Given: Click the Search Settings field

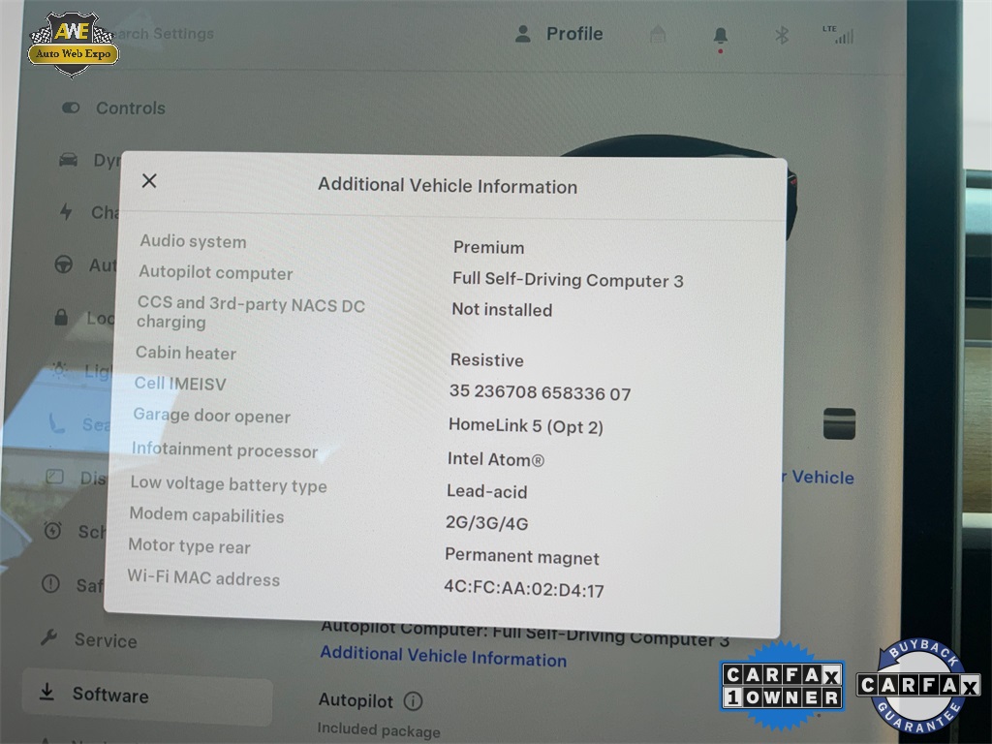Looking at the screenshot, I should [x=165, y=34].
